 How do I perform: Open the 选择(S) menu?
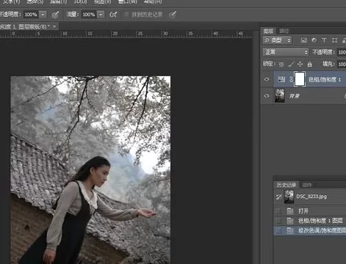[x=35, y=1]
